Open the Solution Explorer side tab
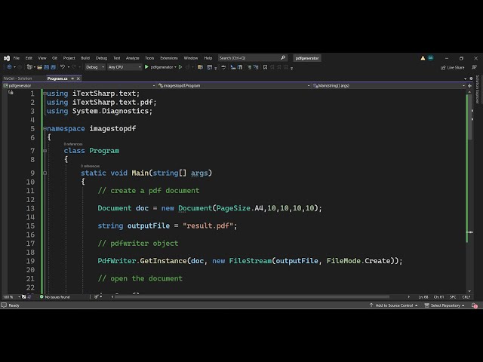The width and height of the screenshot is (483, 362). [x=477, y=89]
